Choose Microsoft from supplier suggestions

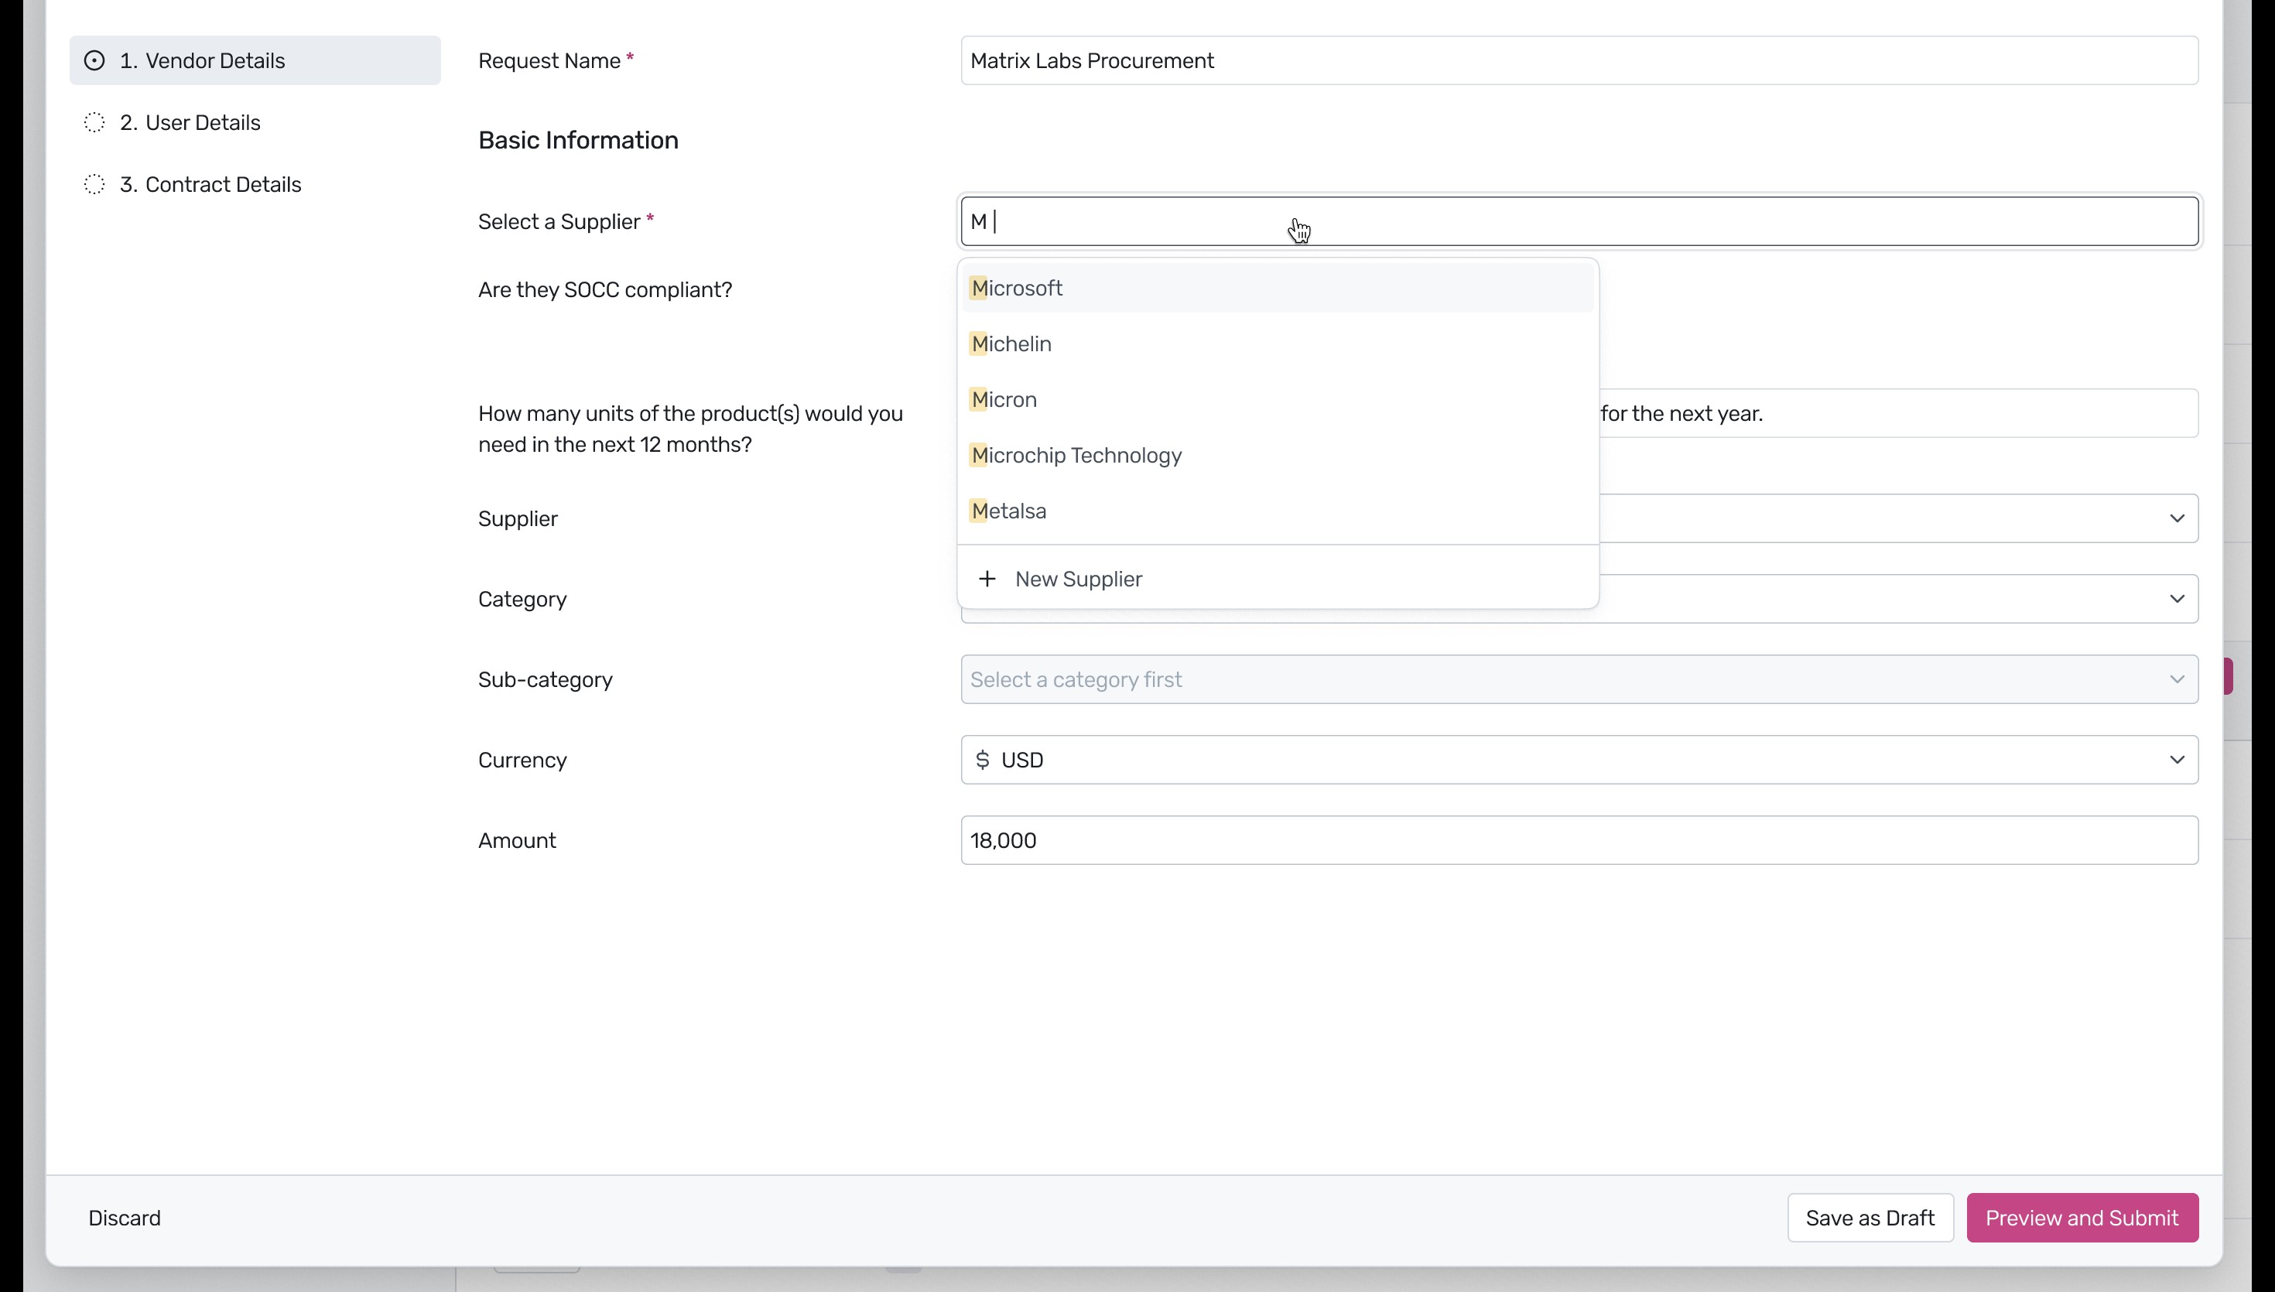(x=1277, y=289)
